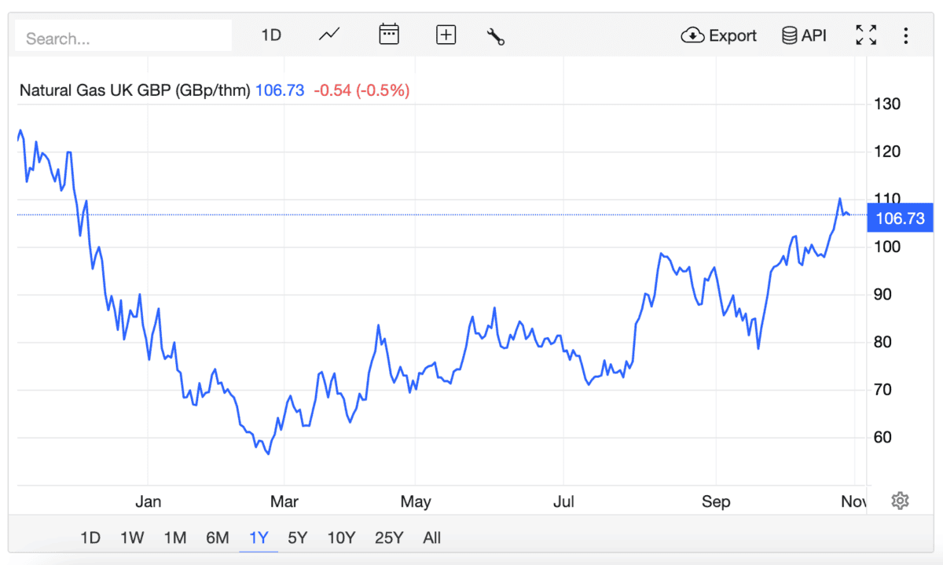The width and height of the screenshot is (943, 565).
Task: Switch to the 1M time range
Action: coord(174,537)
